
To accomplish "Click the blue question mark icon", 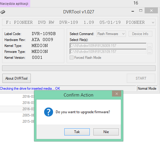I will (x=49, y=112).
